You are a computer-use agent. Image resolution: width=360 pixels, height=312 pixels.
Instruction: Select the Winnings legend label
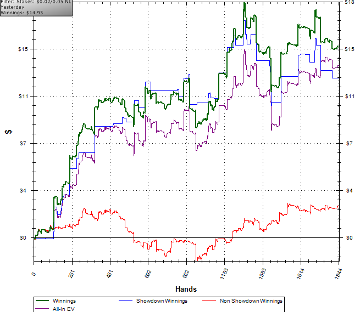(64, 301)
